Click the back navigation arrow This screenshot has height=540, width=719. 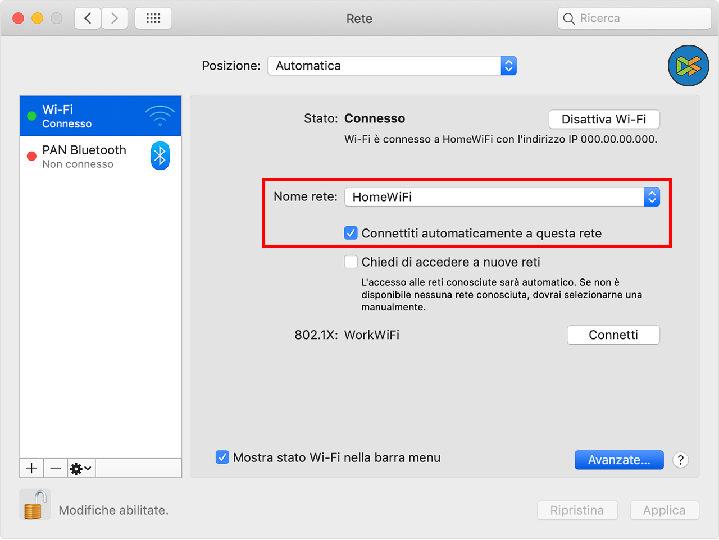[x=88, y=19]
